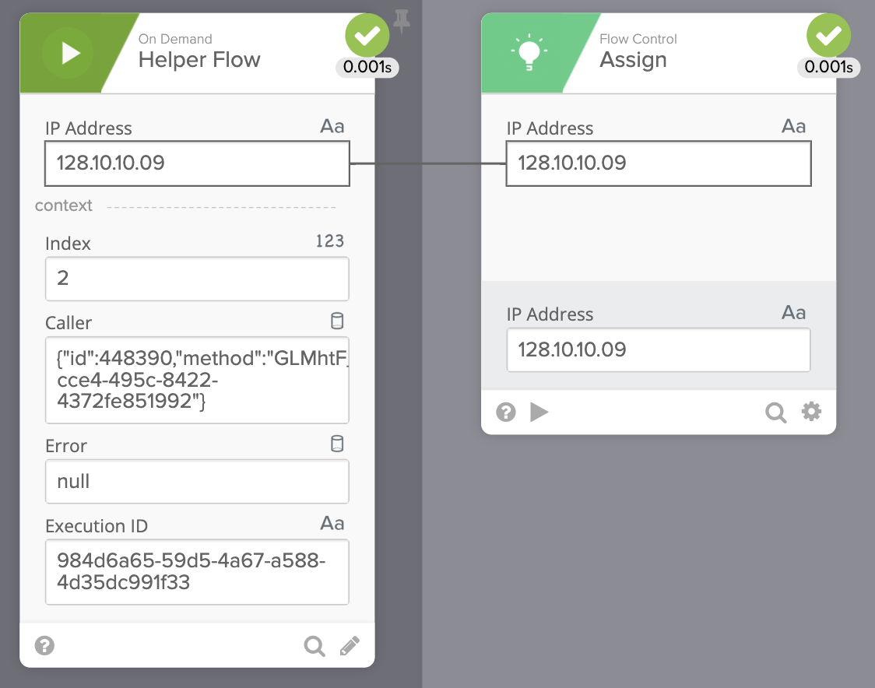The image size is (875, 688).
Task: Click the Index field containing 2
Action: pyautogui.click(x=197, y=279)
